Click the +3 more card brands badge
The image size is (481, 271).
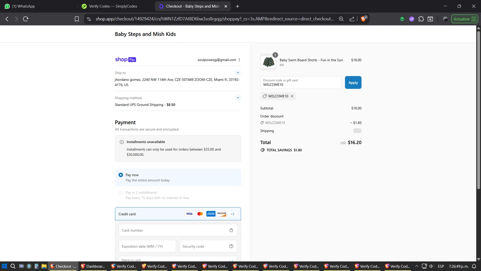pyautogui.click(x=232, y=214)
